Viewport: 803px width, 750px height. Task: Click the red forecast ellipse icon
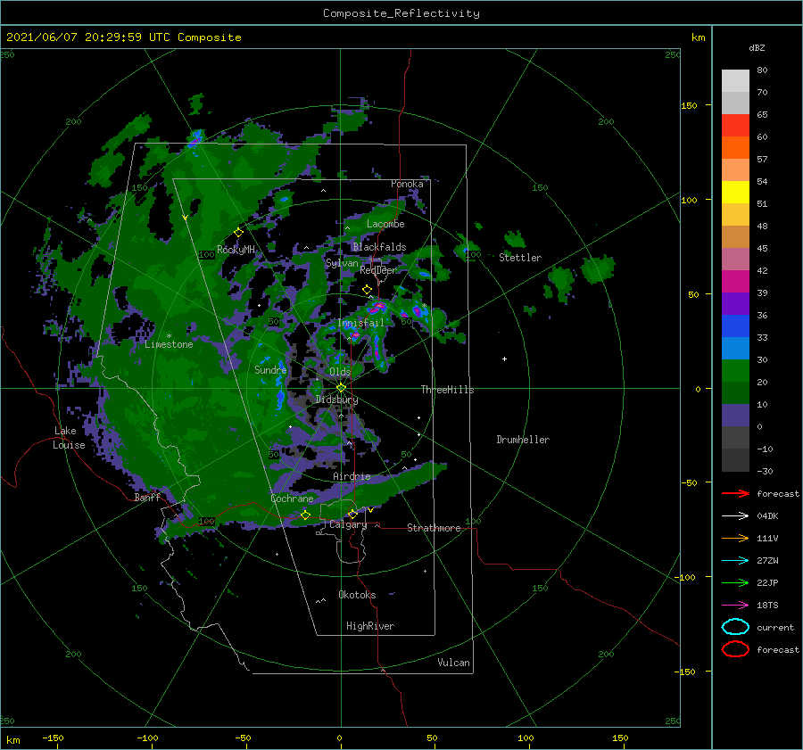pyautogui.click(x=735, y=648)
